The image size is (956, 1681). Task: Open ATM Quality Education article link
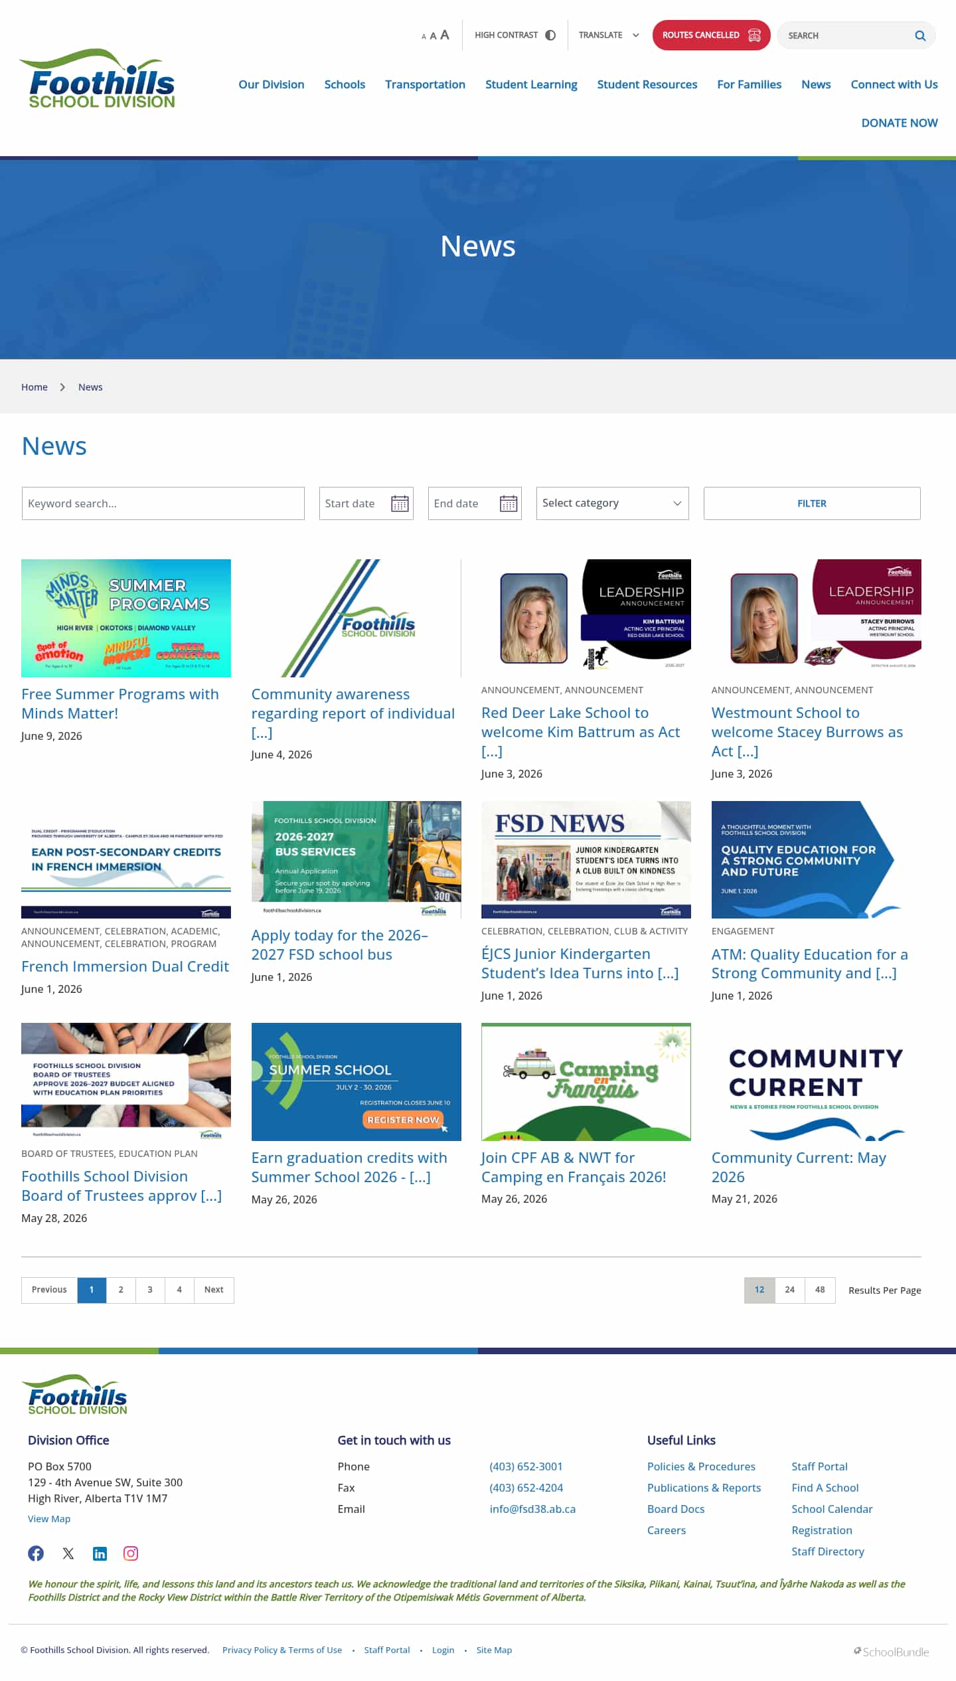tap(809, 964)
